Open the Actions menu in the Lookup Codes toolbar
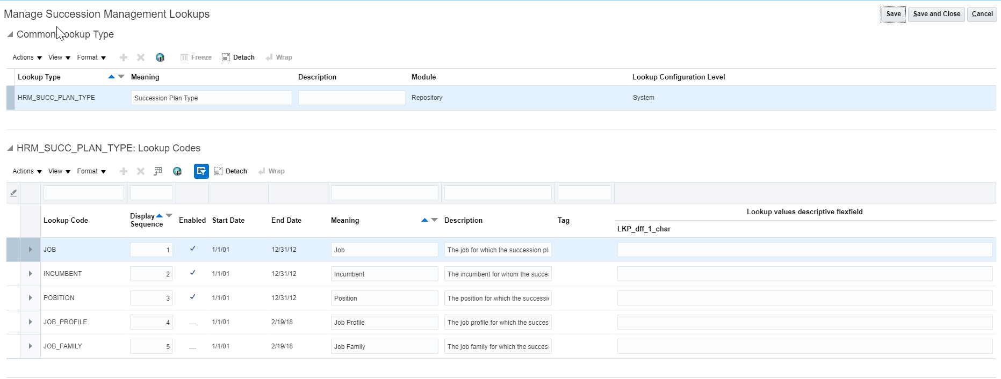1001x379 pixels. (27, 171)
